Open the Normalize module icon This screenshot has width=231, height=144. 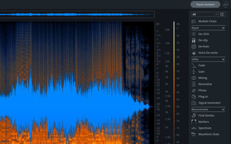tap(194, 84)
